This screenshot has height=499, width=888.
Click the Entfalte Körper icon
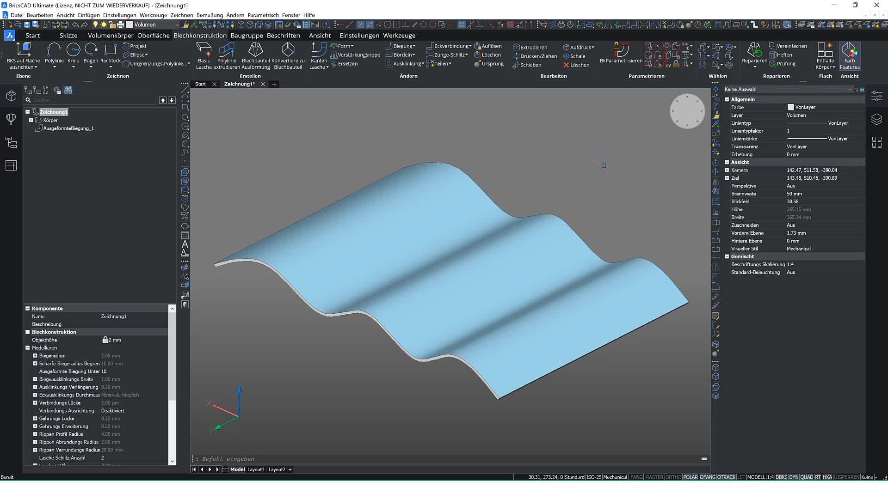[x=825, y=55]
